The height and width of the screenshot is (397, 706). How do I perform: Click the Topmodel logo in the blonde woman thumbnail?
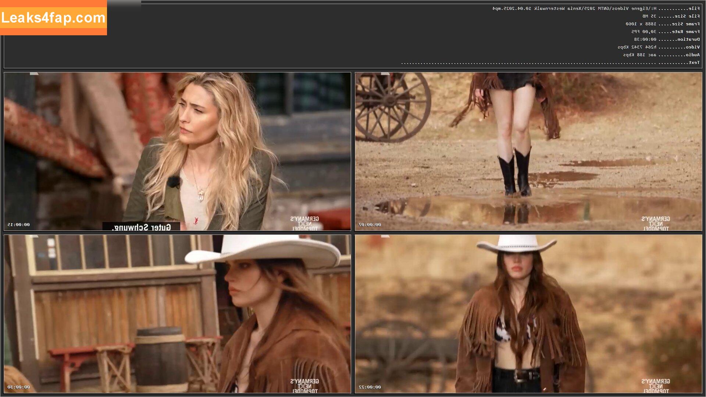coord(304,223)
